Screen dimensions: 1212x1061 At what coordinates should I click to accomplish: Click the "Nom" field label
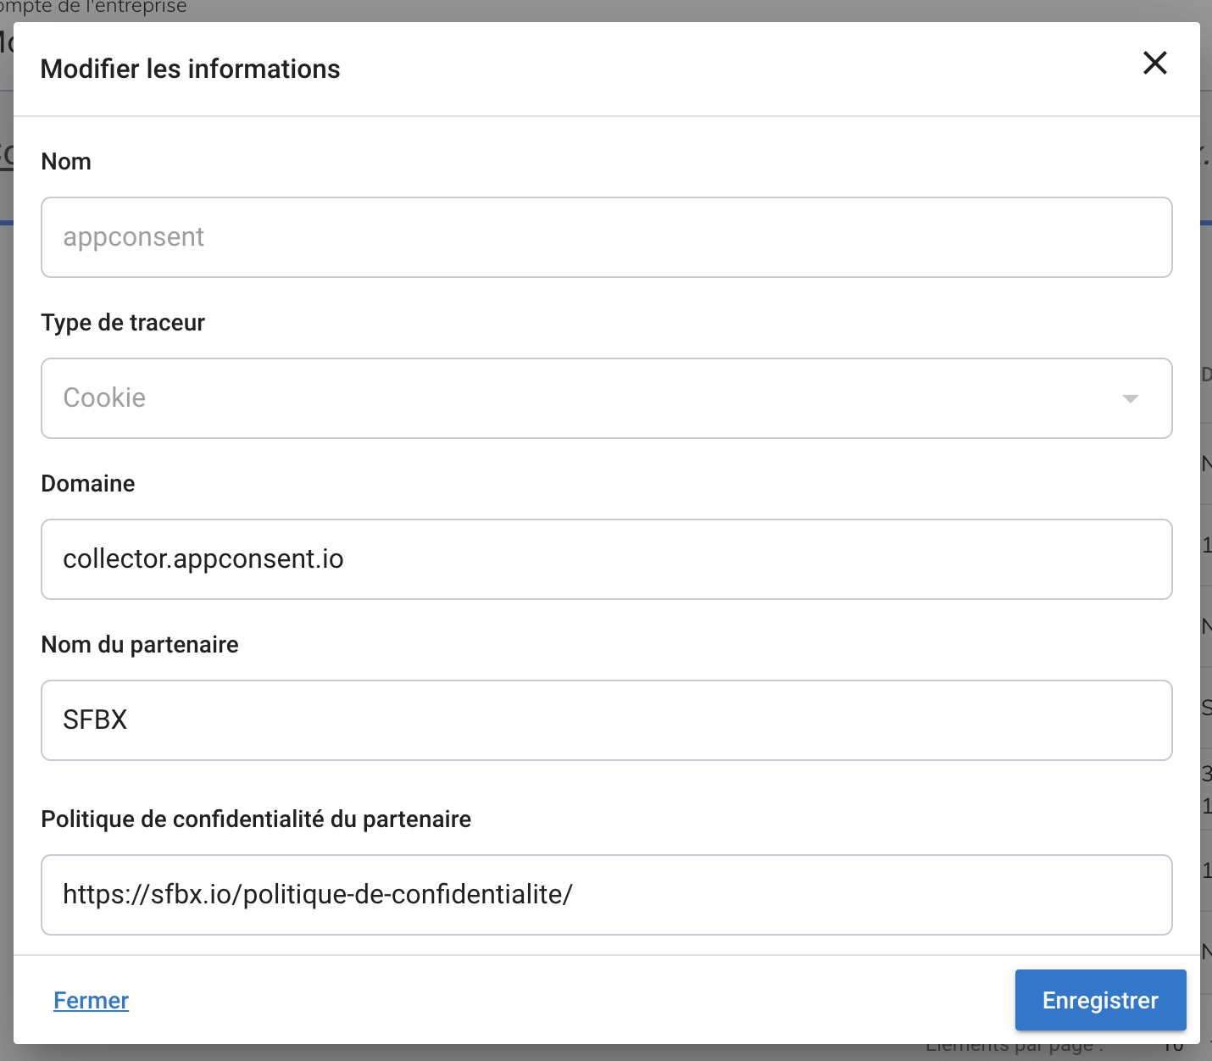click(66, 162)
